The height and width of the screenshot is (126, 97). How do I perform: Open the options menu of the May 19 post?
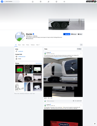(81, 105)
